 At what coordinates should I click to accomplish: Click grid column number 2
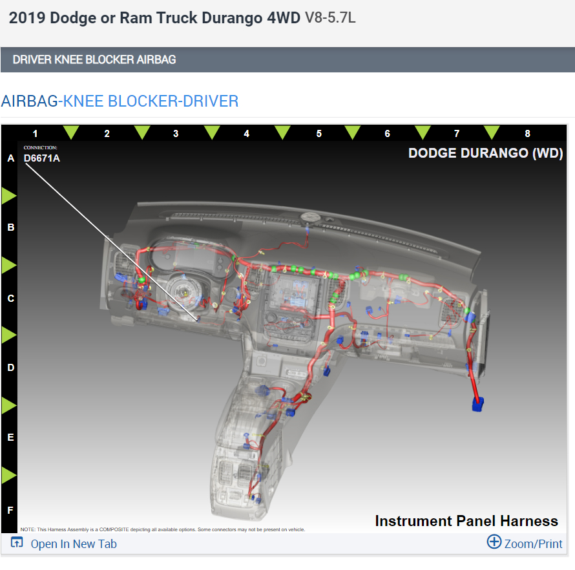(x=107, y=134)
